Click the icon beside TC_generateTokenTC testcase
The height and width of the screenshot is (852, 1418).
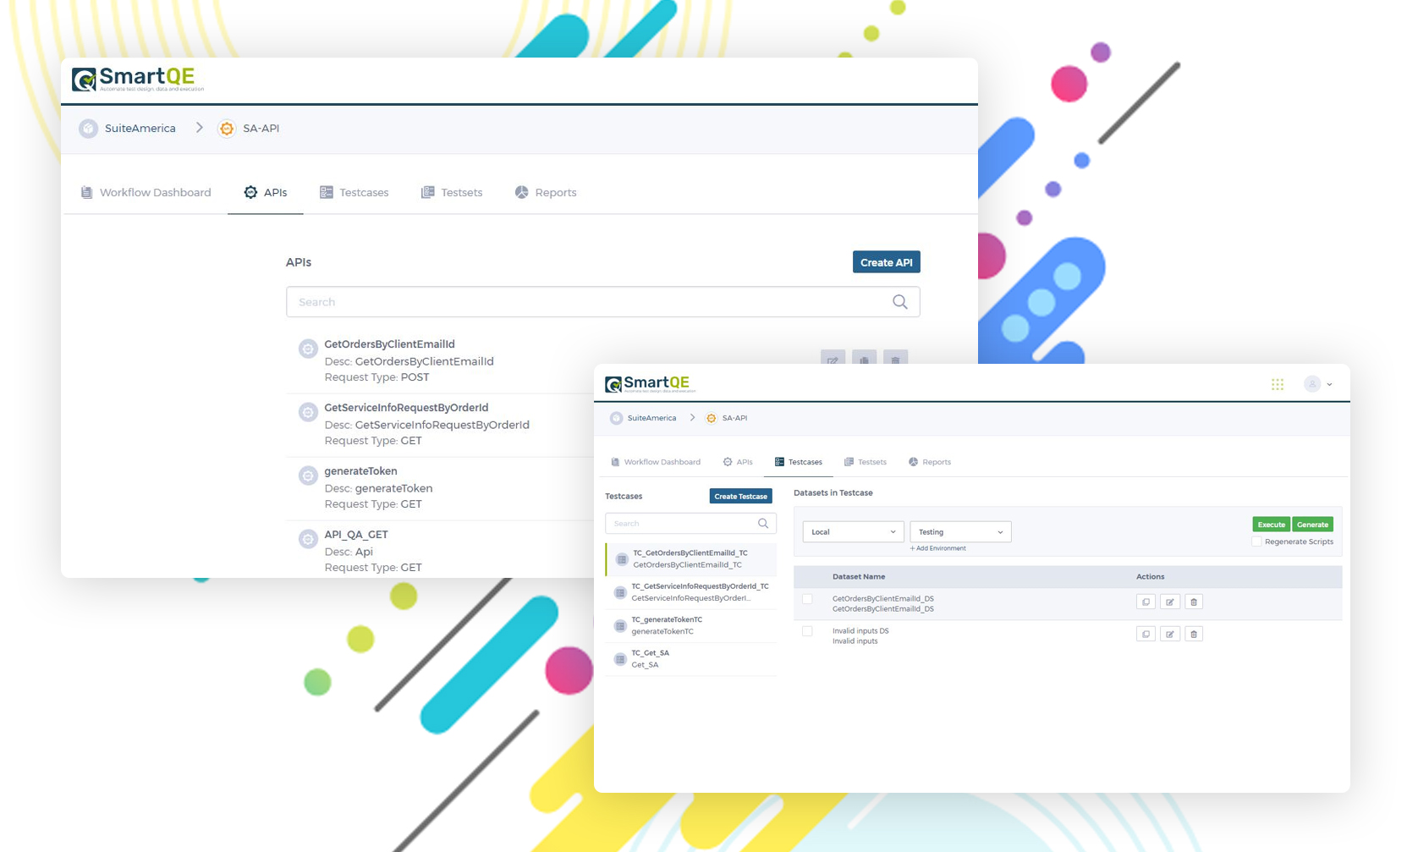click(x=620, y=626)
